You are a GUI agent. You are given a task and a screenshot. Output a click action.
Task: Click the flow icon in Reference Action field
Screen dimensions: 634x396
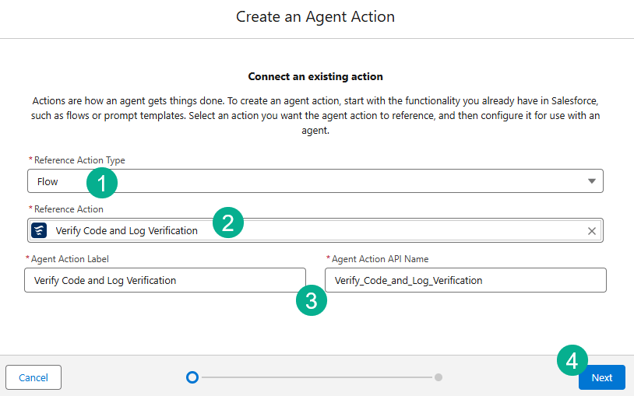pyautogui.click(x=39, y=230)
